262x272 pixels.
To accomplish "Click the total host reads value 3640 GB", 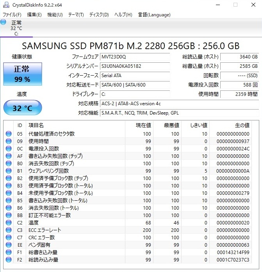I will [240, 57].
